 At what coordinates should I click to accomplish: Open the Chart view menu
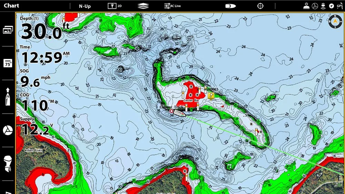pos(11,6)
